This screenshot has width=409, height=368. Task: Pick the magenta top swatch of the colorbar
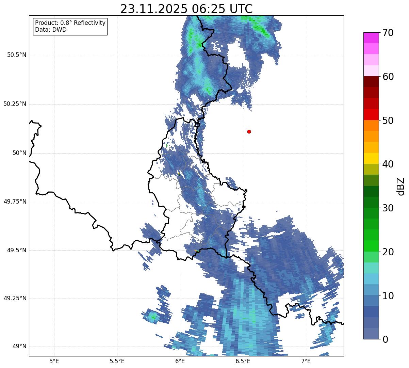[371, 38]
